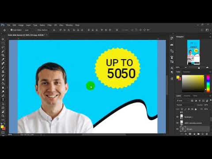The height and width of the screenshot is (159, 212).
Task: Select the Eyedropper tool
Action: pos(3,59)
